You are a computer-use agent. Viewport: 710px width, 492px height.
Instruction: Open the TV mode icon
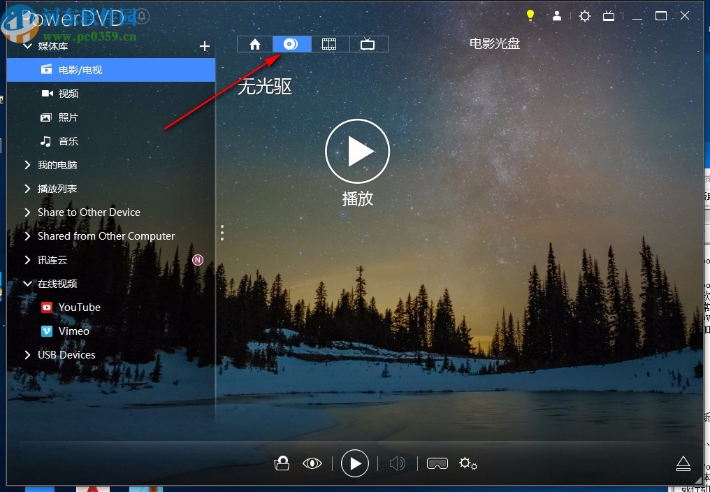366,43
